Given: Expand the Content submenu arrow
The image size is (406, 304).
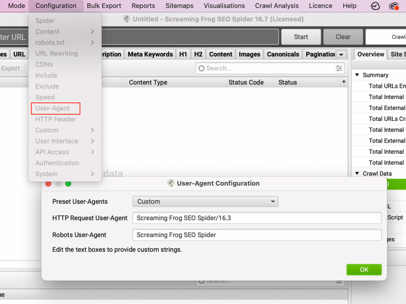Looking at the screenshot, I should (92, 32).
